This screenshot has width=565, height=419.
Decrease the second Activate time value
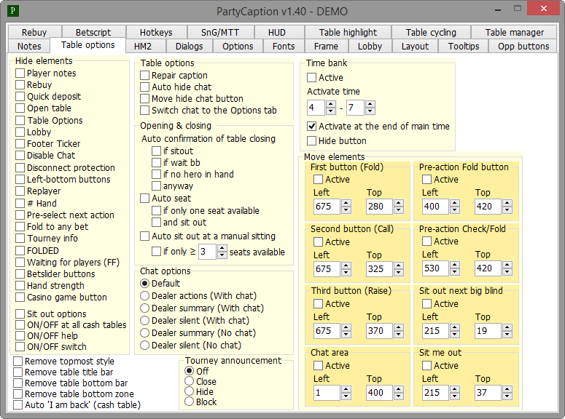[370, 111]
